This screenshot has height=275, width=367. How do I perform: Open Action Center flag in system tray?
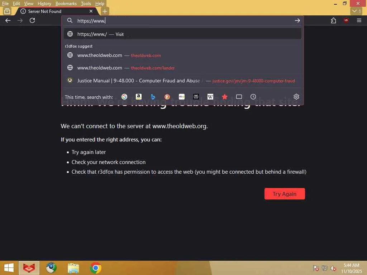click(x=316, y=268)
